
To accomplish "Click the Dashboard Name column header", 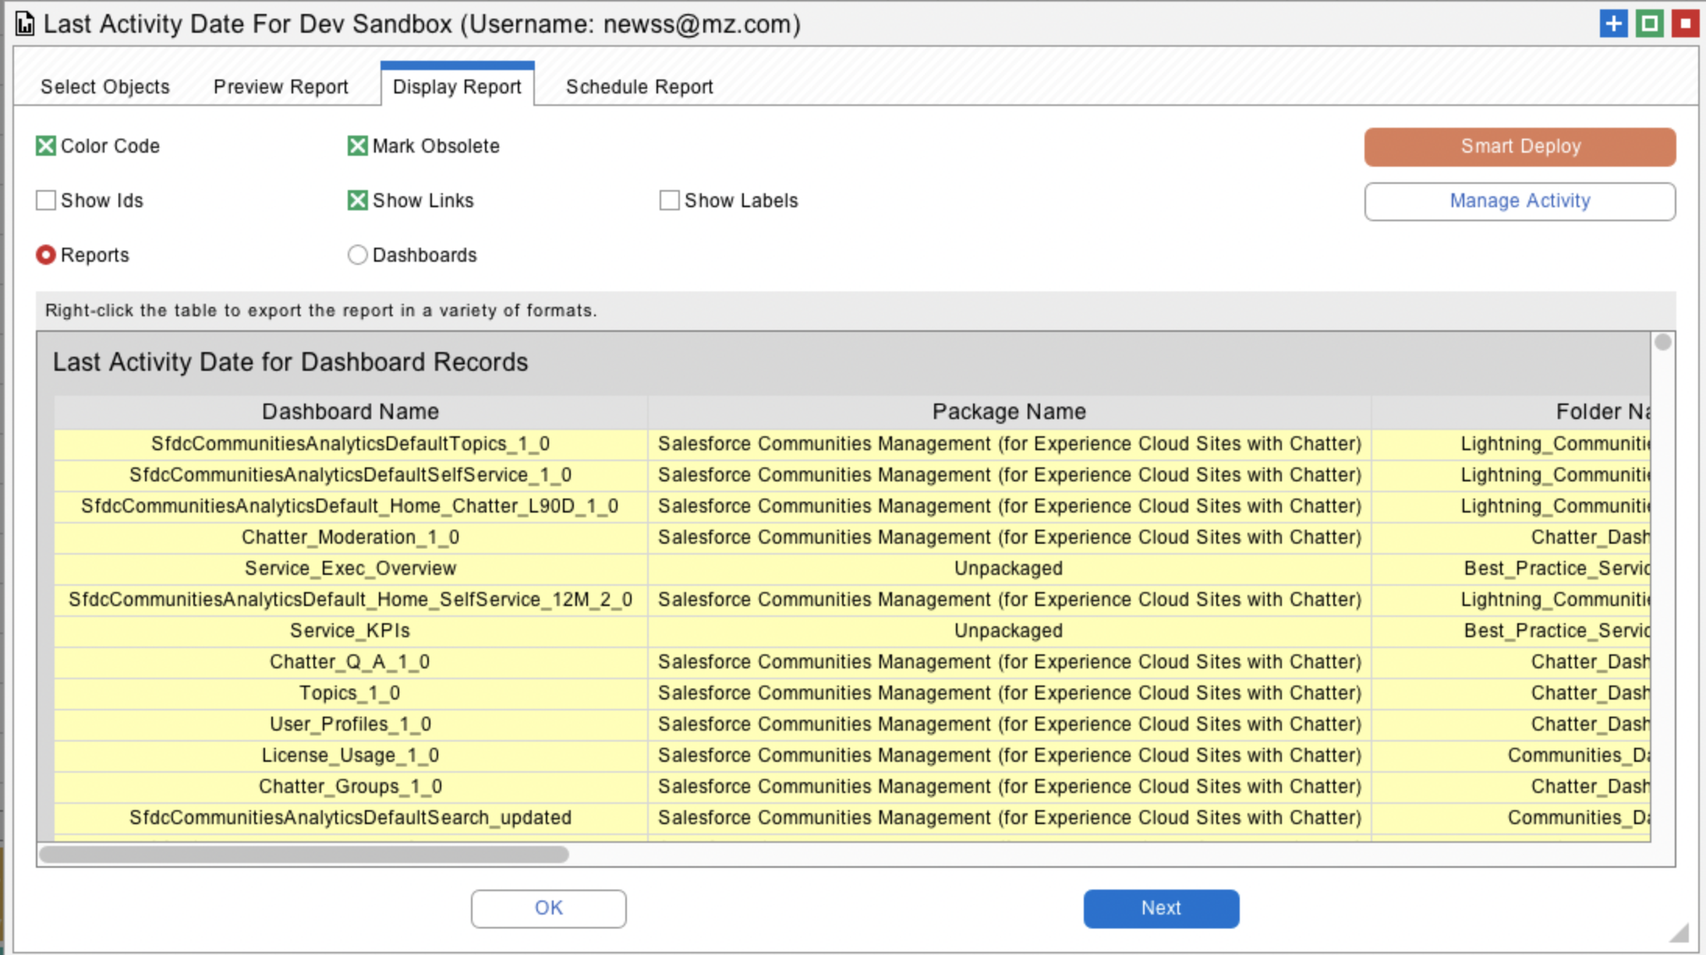I will point(350,411).
